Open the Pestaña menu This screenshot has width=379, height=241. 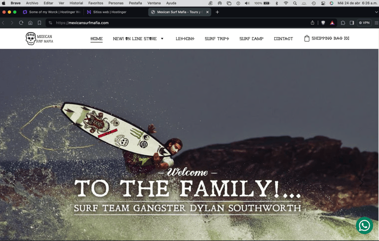135,3
